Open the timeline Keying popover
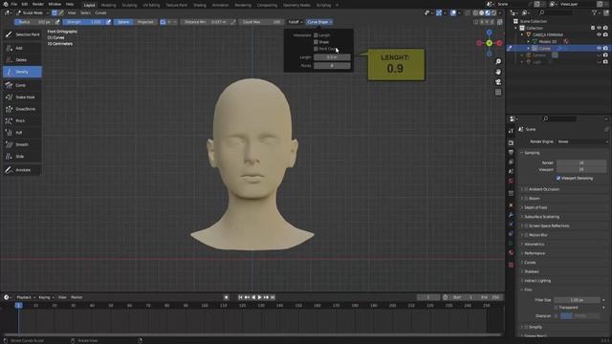Image resolution: width=612 pixels, height=344 pixels. click(x=46, y=297)
